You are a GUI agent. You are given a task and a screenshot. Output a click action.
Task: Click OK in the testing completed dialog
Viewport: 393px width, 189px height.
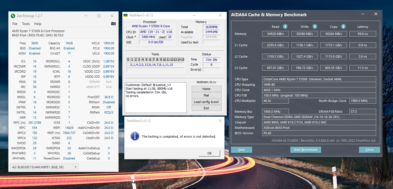(210, 153)
